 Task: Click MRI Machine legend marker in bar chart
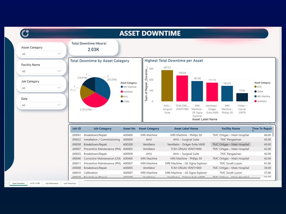click(x=255, y=96)
